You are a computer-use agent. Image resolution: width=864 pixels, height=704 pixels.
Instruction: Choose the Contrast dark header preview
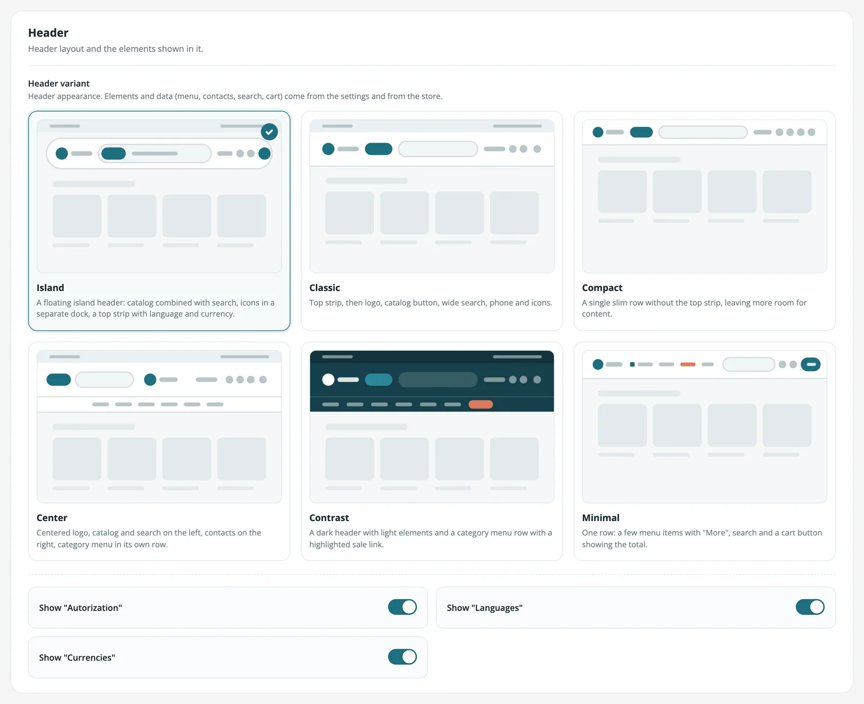pos(432,427)
